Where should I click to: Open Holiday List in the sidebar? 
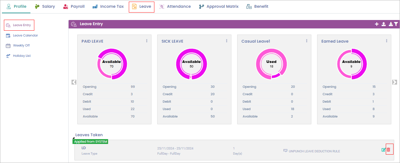click(x=22, y=56)
